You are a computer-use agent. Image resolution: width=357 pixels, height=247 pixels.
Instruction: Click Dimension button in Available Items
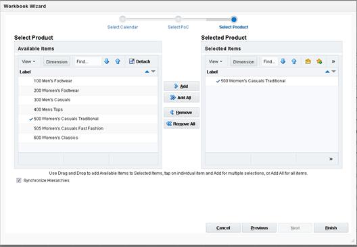click(57, 61)
